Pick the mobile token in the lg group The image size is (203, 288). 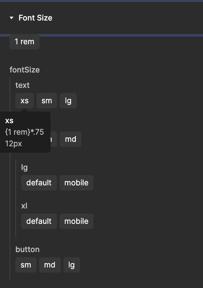(76, 182)
